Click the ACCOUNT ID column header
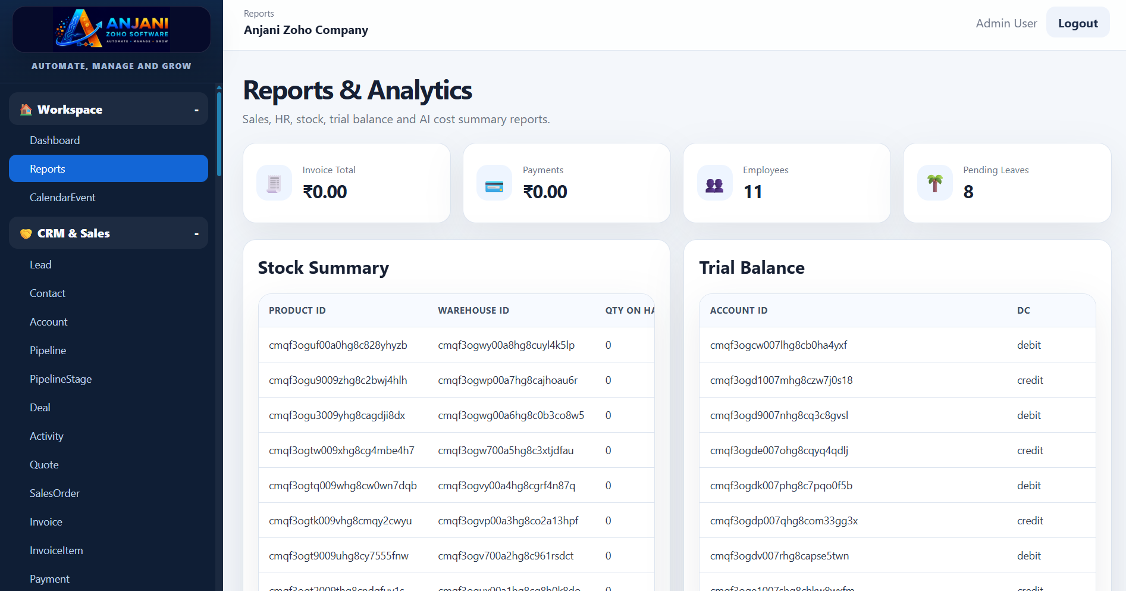 739,311
